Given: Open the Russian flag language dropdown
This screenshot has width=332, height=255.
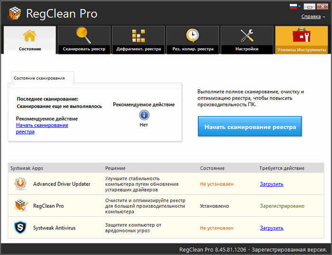Looking at the screenshot, I should coord(295,7).
